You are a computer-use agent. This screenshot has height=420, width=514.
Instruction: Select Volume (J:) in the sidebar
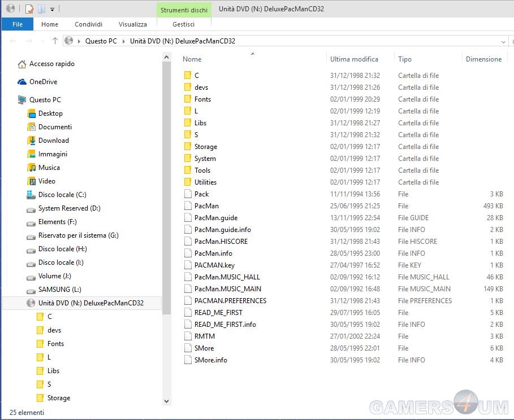tap(54, 276)
